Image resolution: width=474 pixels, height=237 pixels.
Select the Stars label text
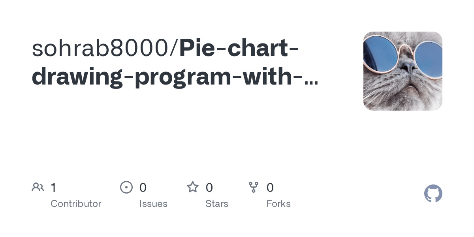tap(217, 204)
